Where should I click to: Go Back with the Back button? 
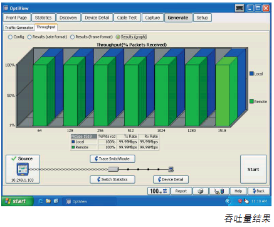coord(258,191)
